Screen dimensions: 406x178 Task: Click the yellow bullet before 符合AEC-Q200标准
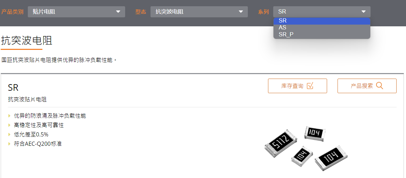pos(10,144)
